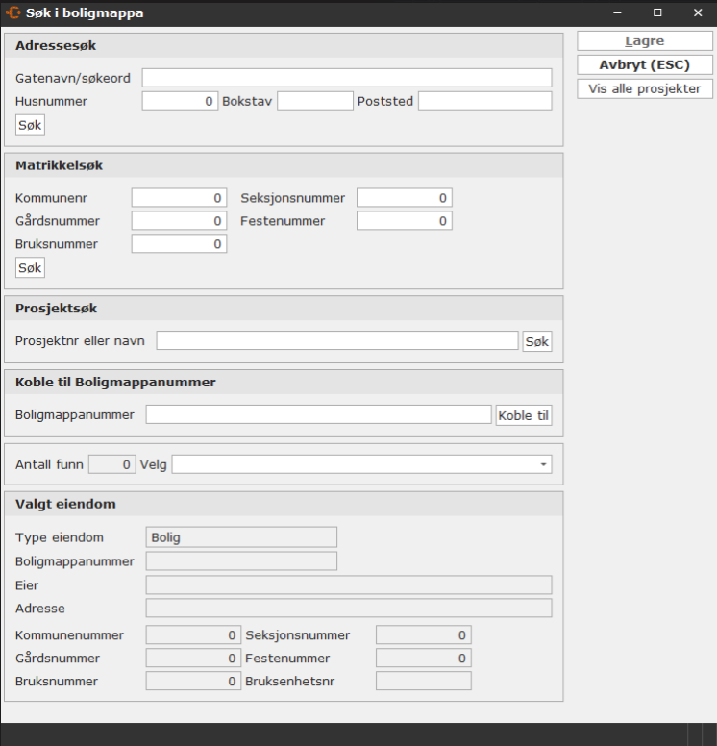The height and width of the screenshot is (746, 717).
Task: Close the Søk i boligmappa window
Action: tap(698, 12)
